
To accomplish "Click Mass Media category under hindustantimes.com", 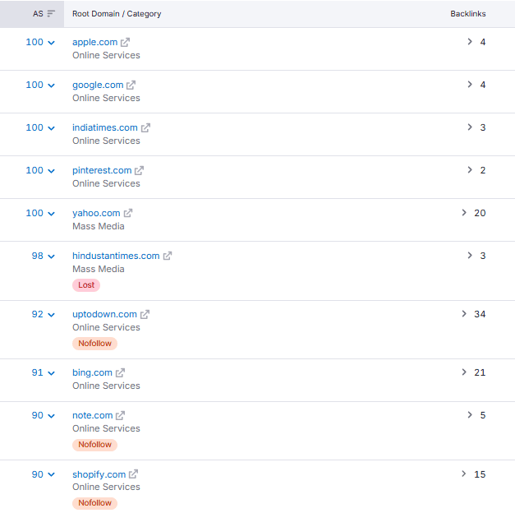I will pyautogui.click(x=99, y=269).
